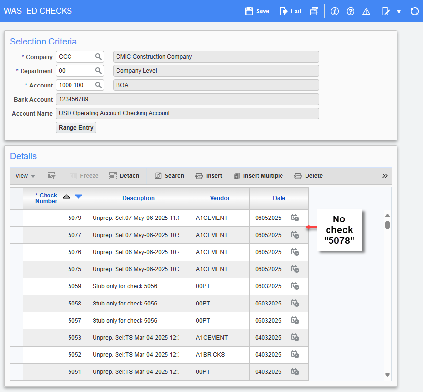Open date picker for check 5079
This screenshot has width=423, height=392.
point(295,218)
